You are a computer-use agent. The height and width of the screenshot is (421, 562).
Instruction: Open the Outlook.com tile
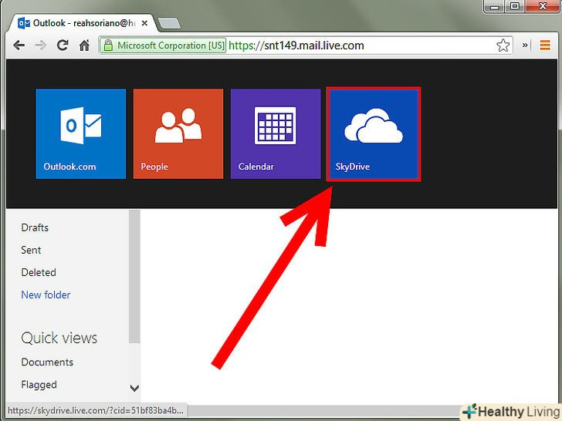pyautogui.click(x=80, y=133)
